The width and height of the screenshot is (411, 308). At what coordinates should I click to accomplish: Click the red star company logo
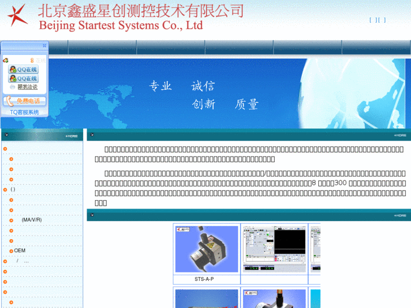[x=18, y=15]
